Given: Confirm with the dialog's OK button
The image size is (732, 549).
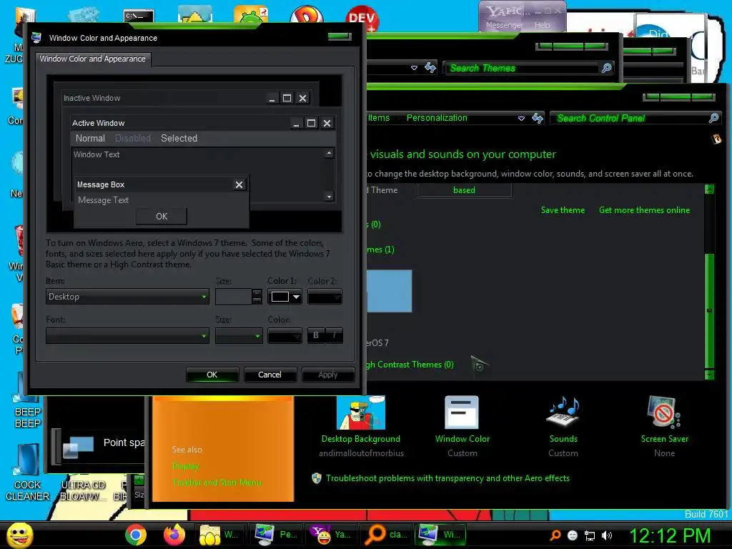Looking at the screenshot, I should pos(212,375).
